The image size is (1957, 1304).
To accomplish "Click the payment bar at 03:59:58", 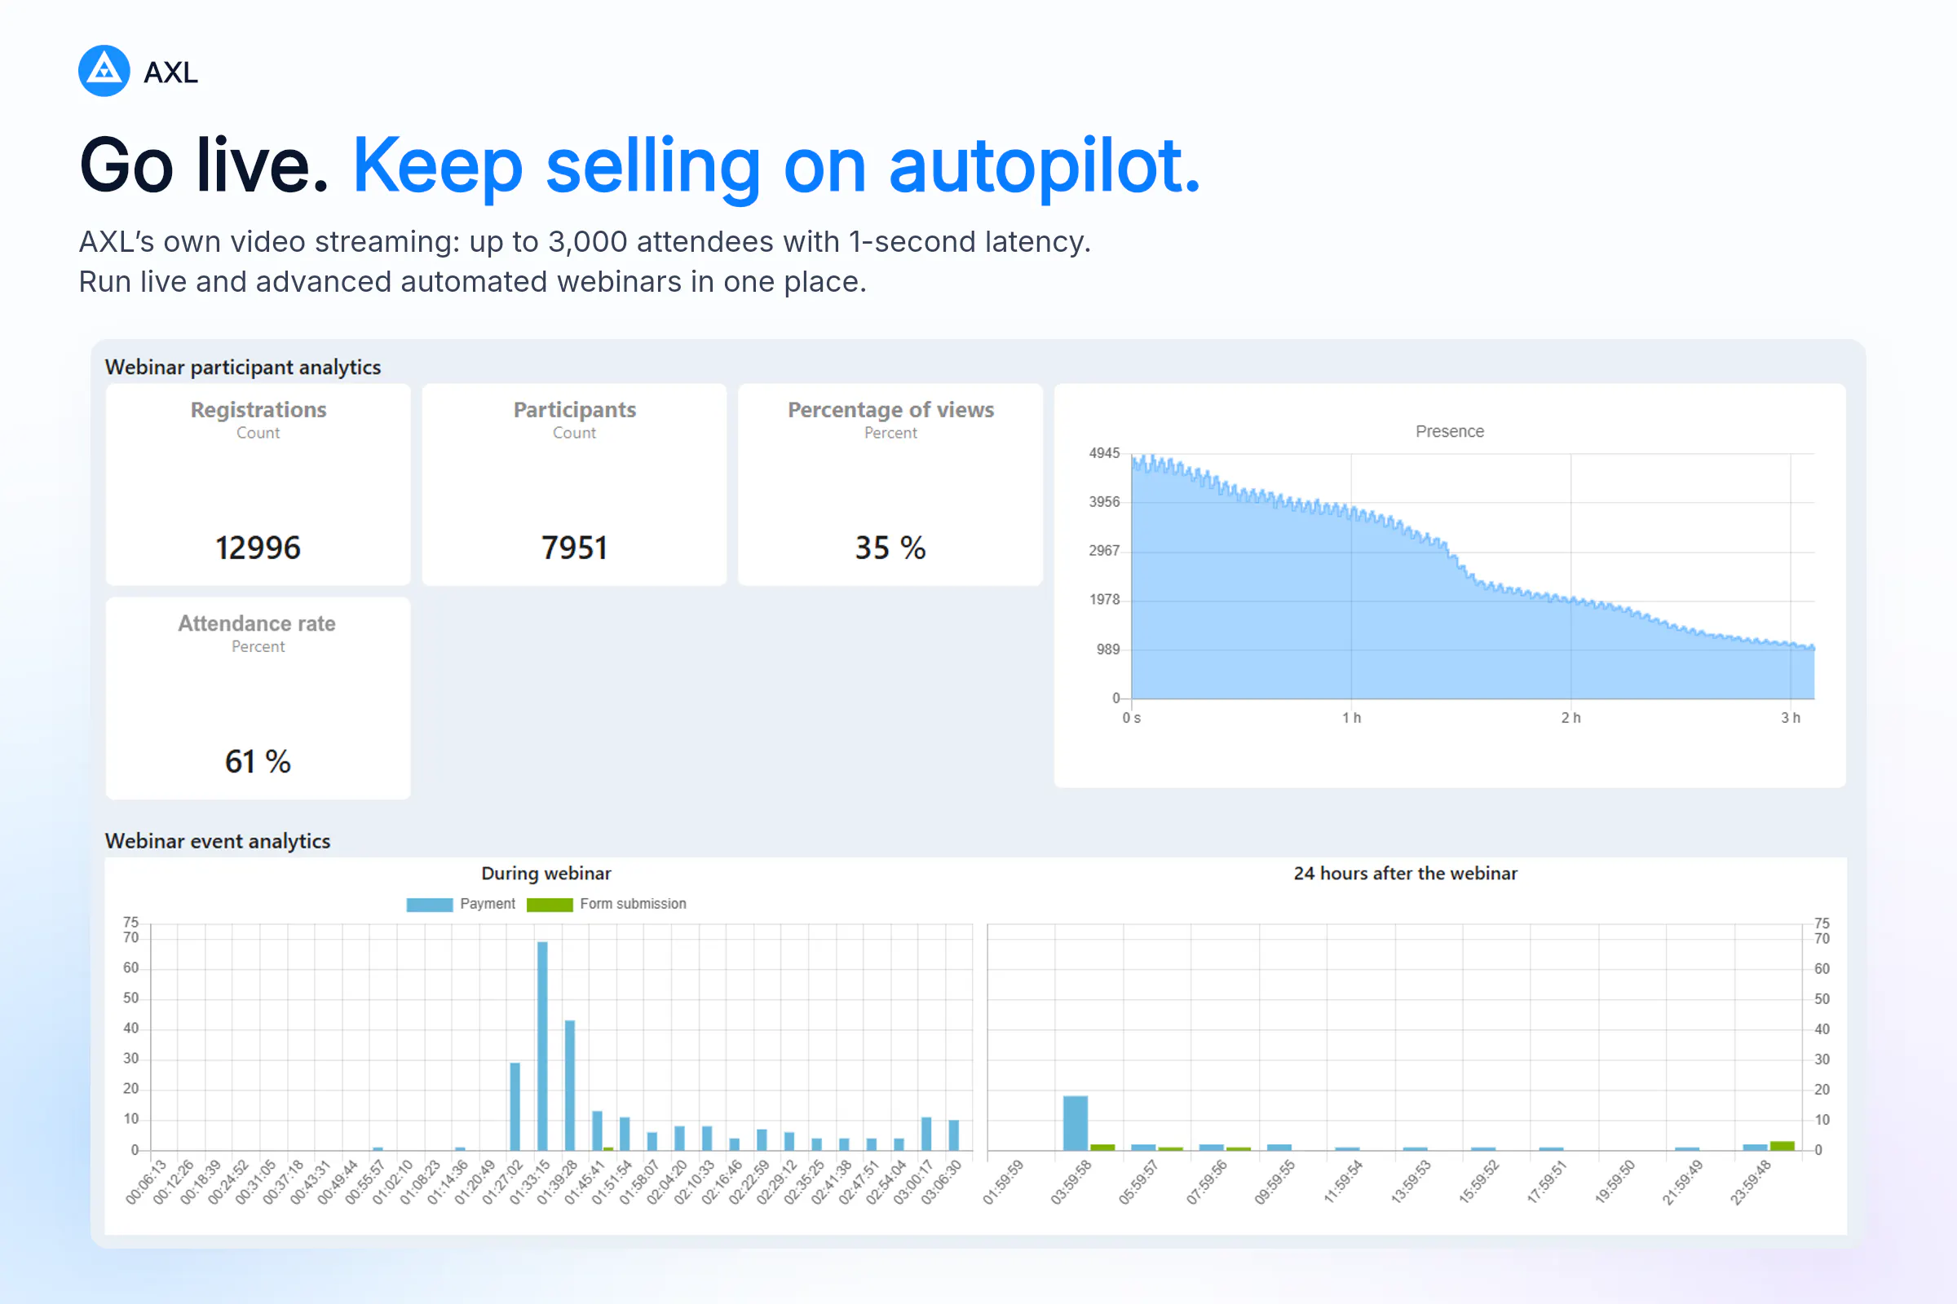I will 1076,1123.
